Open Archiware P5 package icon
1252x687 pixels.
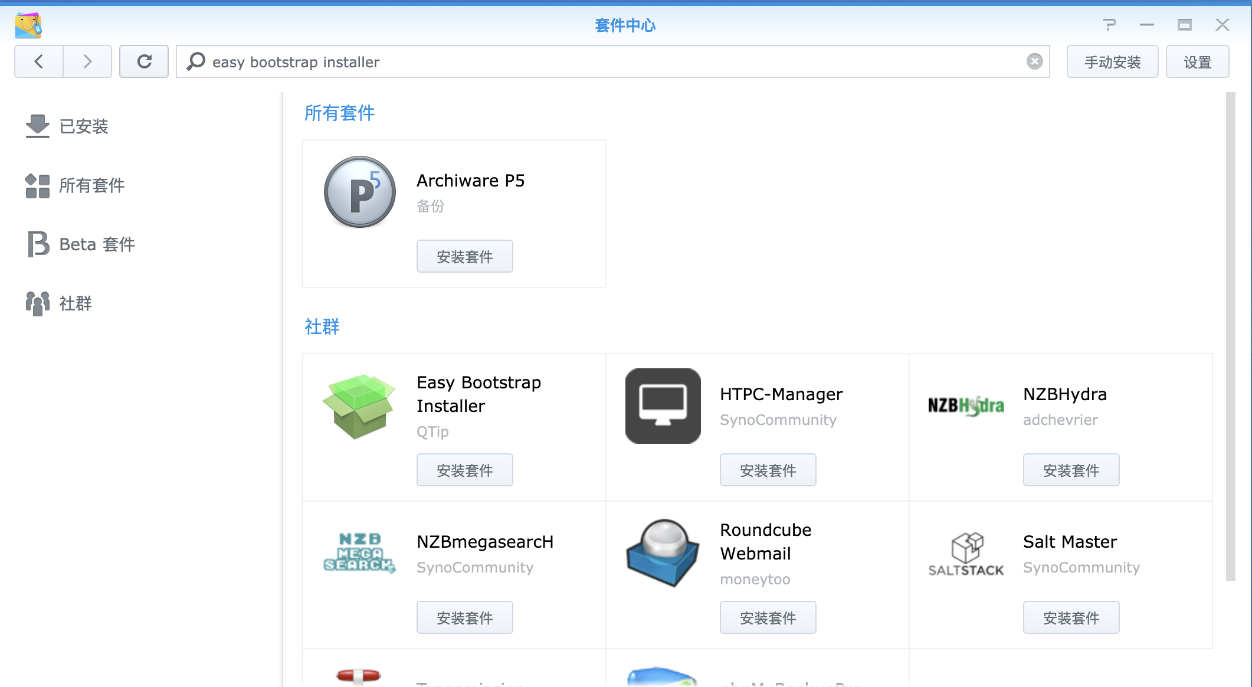tap(359, 192)
